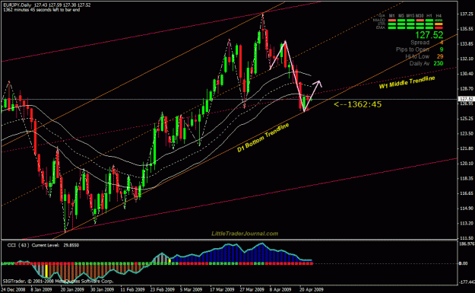Click the 130.40 price axis label
Screen dimensions: 475x293
tap(467, 74)
